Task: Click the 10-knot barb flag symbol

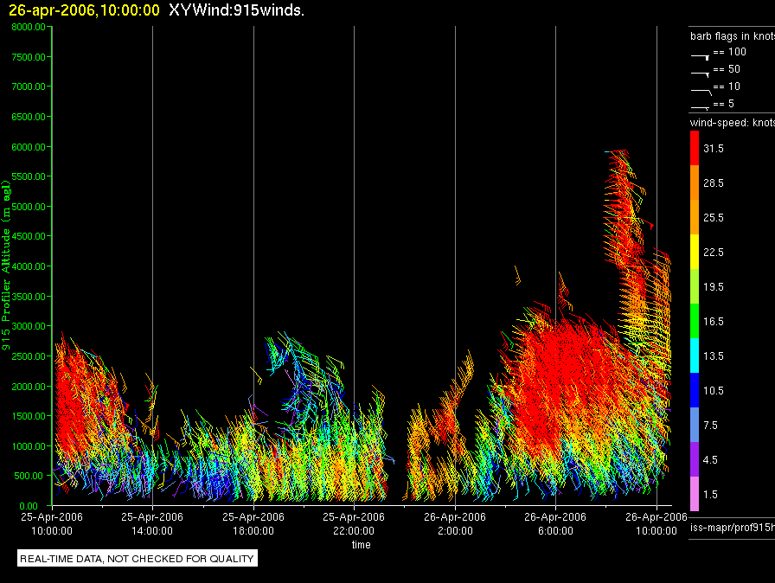Action: coord(701,92)
